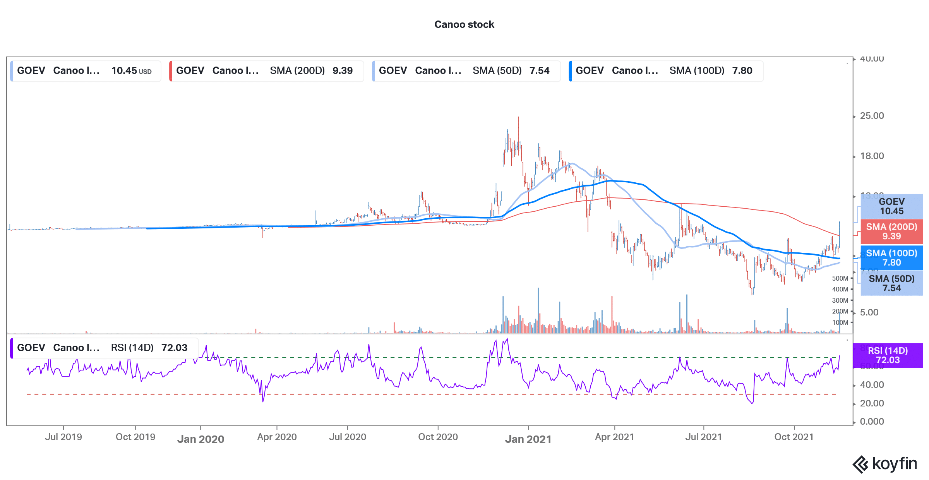Image resolution: width=929 pixels, height=480 pixels.
Task: Select the SMA (200D) 9.39 legend box
Action: point(266,71)
